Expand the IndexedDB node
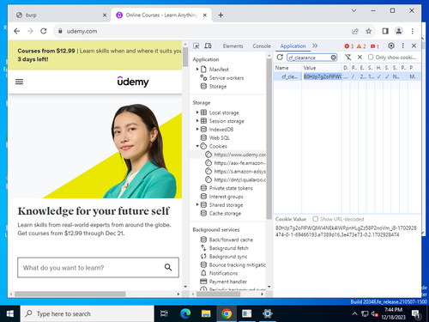The height and width of the screenshot is (322, 429). click(197, 130)
